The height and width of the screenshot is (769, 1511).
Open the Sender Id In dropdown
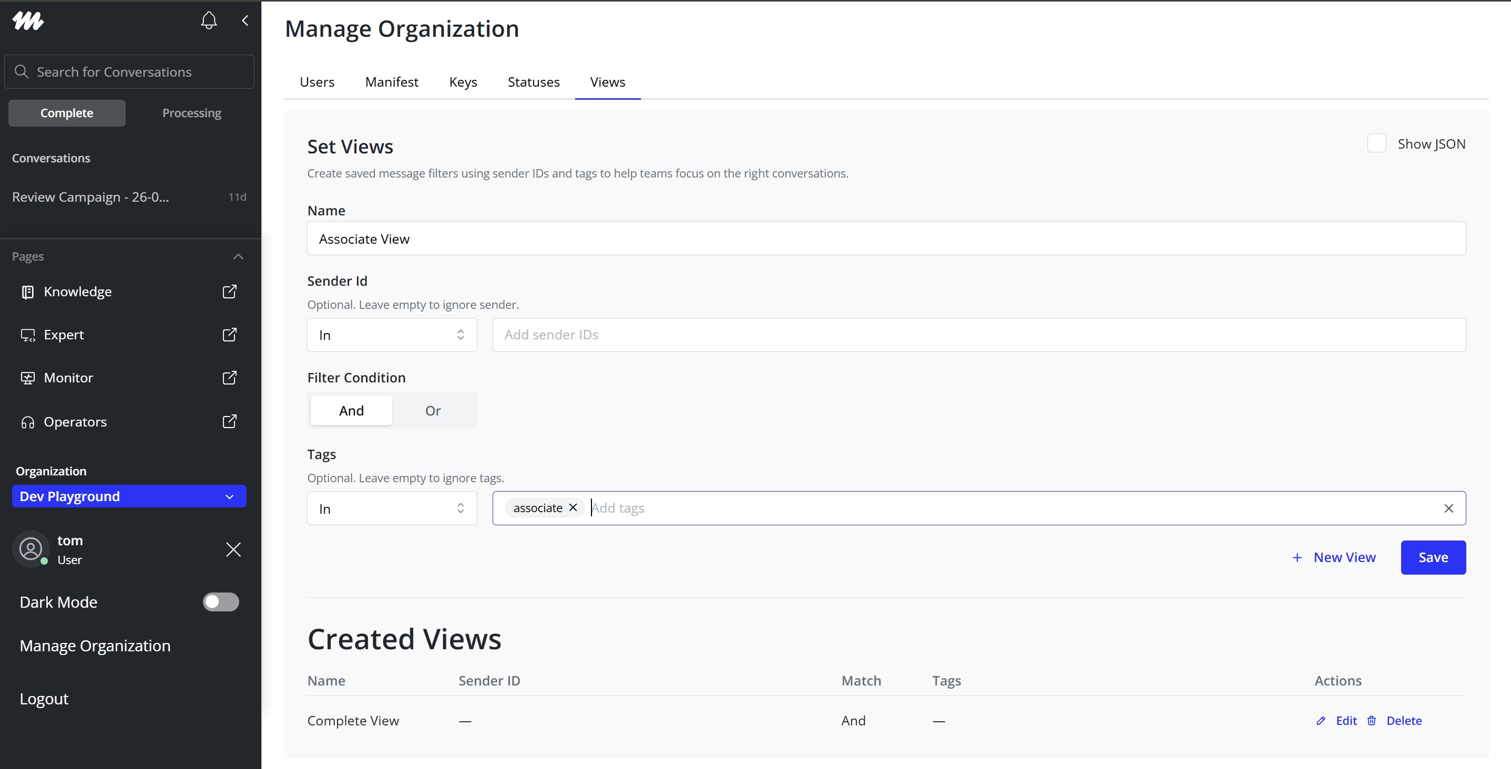pos(392,335)
